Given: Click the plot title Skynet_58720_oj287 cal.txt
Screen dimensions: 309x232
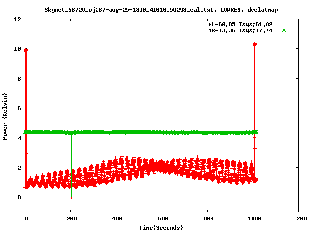Looking at the screenshot, I should pos(161,10).
